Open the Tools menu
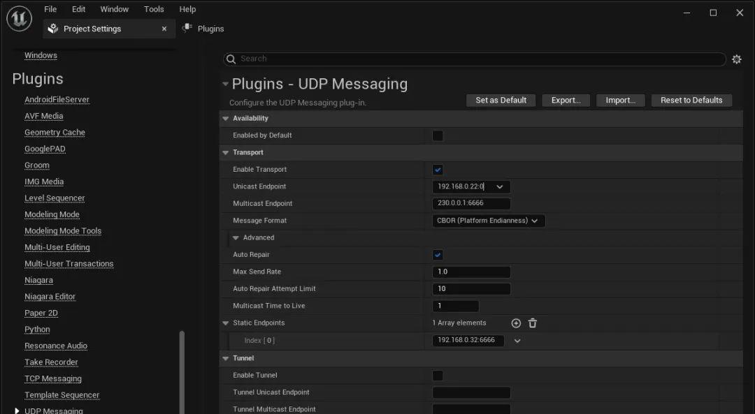This screenshot has width=755, height=414. (154, 9)
